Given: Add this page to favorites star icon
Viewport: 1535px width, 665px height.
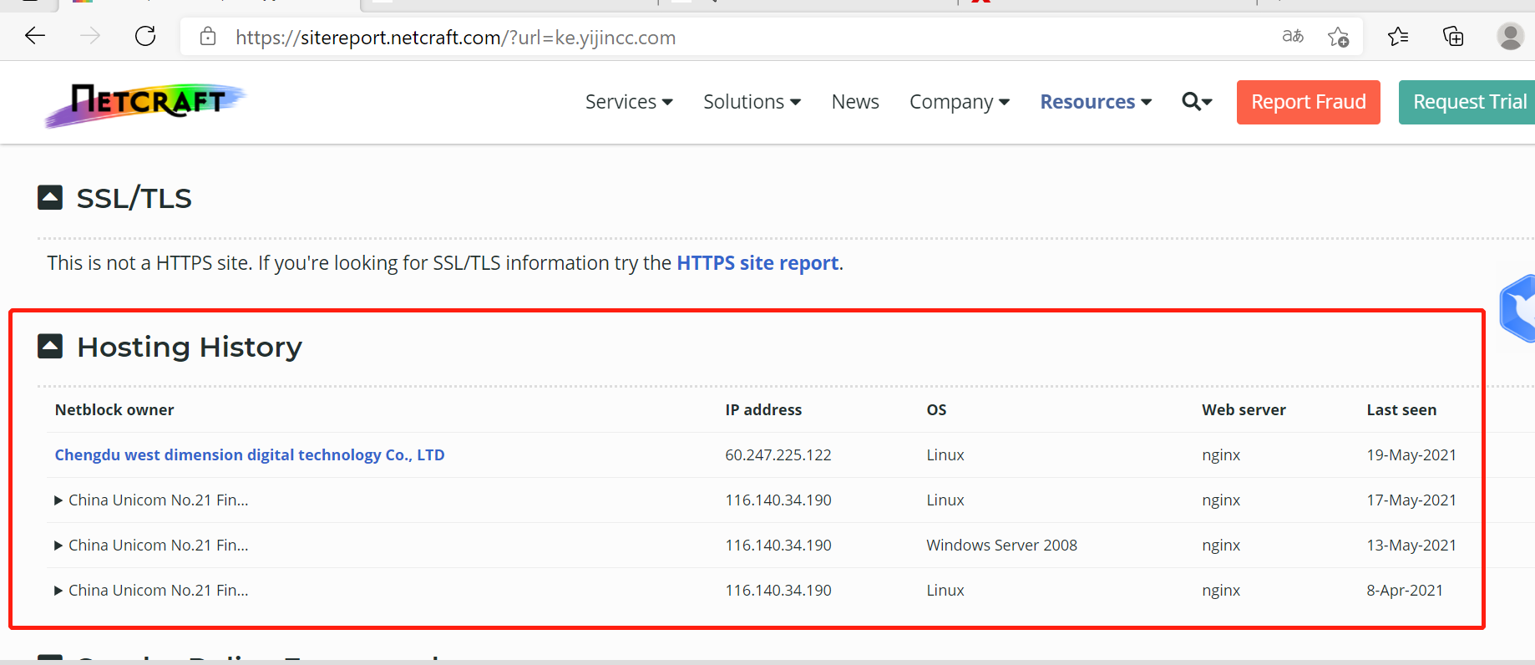Looking at the screenshot, I should 1338,37.
